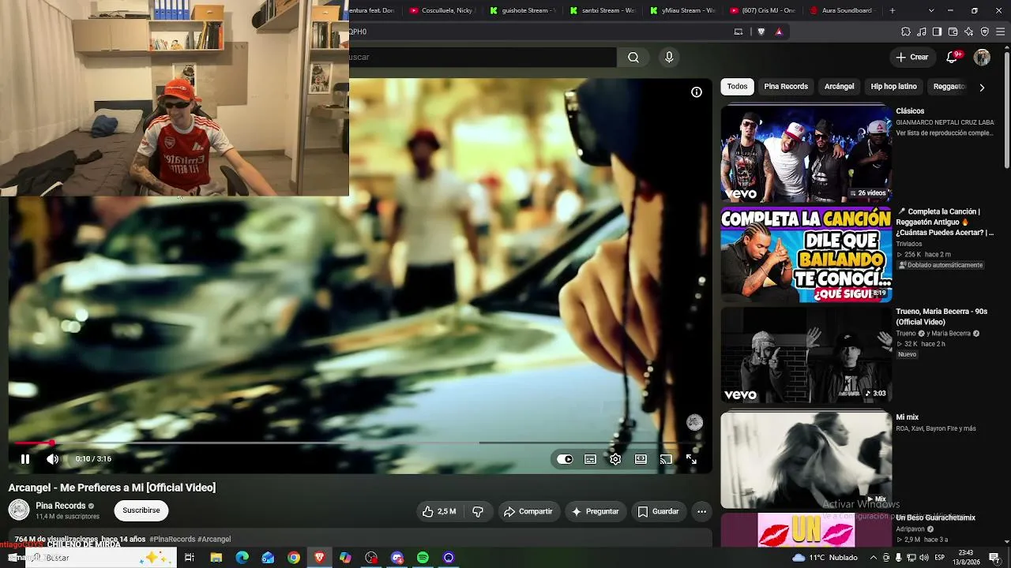Viewport: 1011px width, 568px height.
Task: Open the Crear menu
Action: click(912, 57)
